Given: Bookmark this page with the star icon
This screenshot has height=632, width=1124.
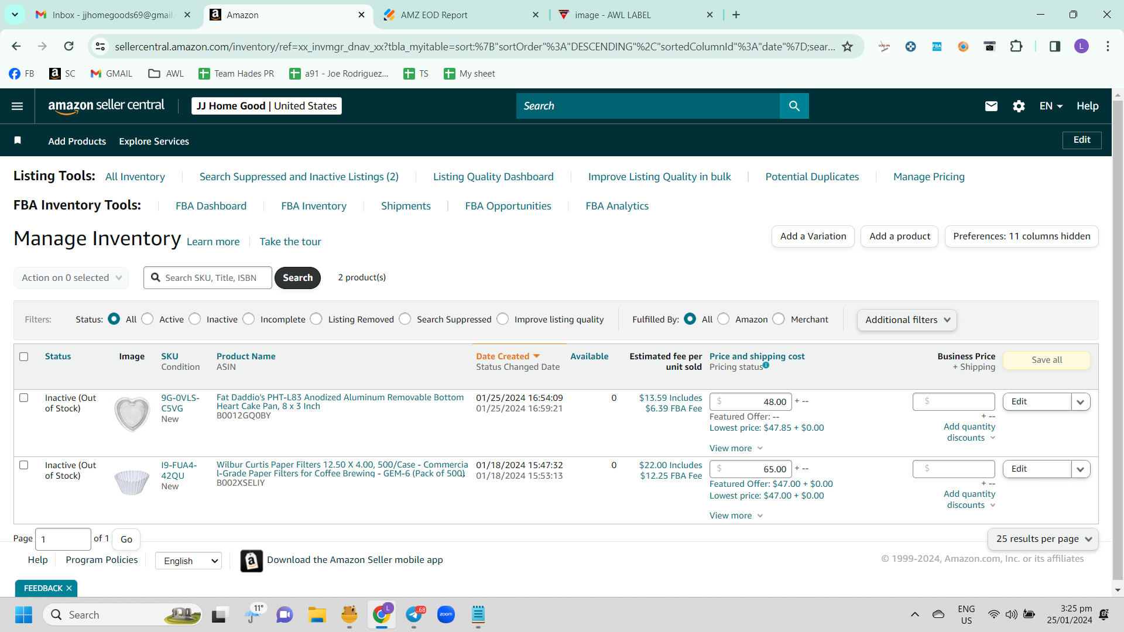Looking at the screenshot, I should [847, 46].
